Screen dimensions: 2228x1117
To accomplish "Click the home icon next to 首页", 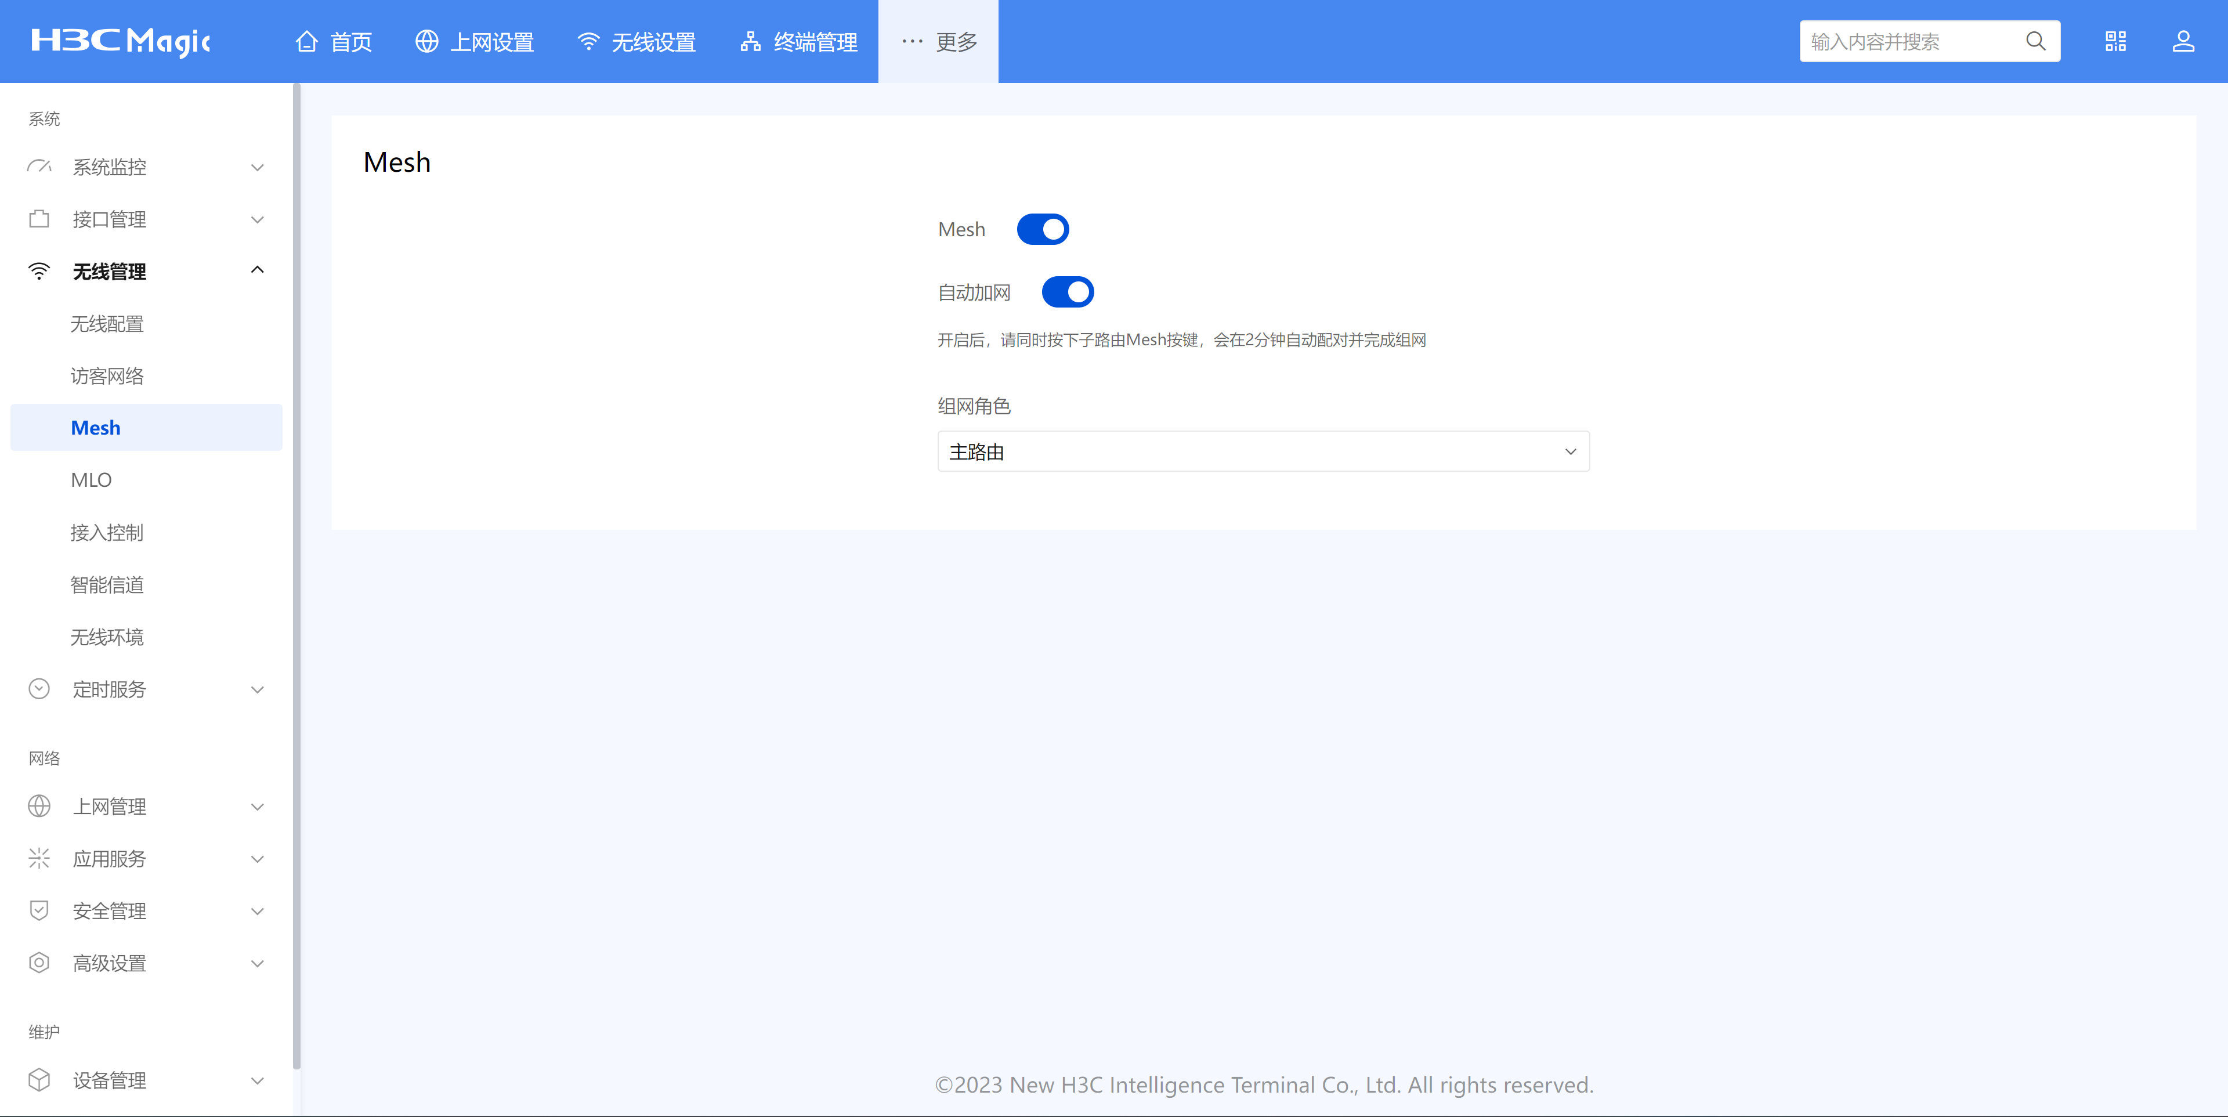I will tap(306, 42).
